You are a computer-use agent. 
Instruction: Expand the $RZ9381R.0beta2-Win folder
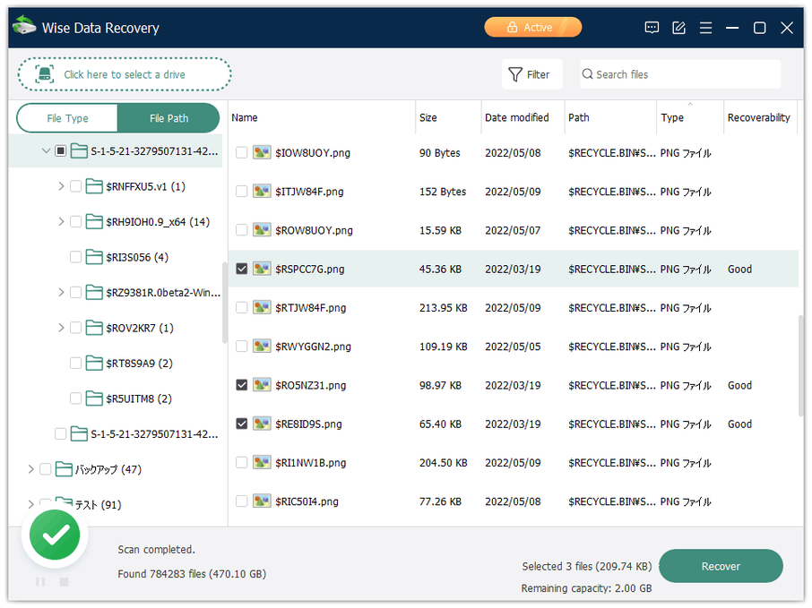[61, 292]
